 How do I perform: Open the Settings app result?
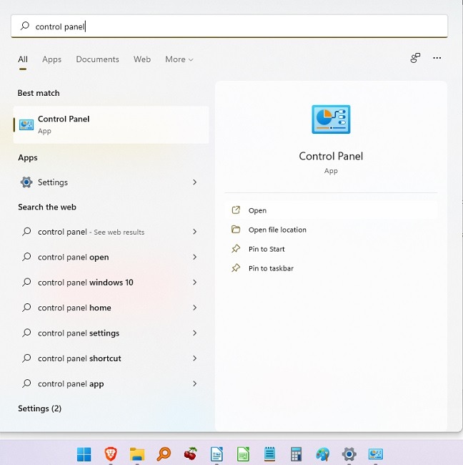[111, 182]
